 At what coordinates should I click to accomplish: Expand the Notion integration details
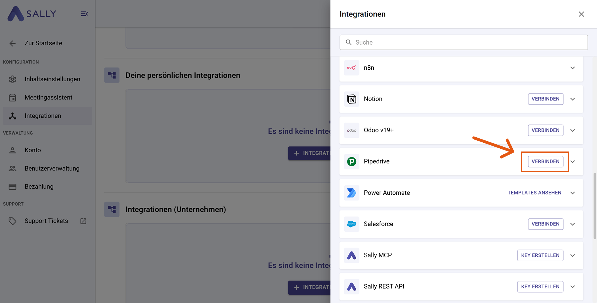coord(573,99)
